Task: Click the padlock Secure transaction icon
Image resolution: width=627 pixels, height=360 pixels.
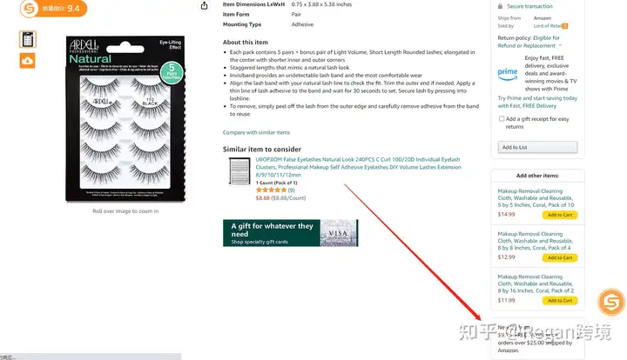Action: point(500,6)
